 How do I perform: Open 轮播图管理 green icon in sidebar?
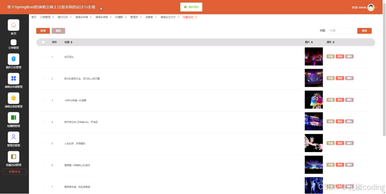(14, 118)
